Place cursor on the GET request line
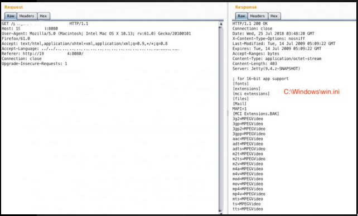Screen dimensions: 358x216 [45, 23]
